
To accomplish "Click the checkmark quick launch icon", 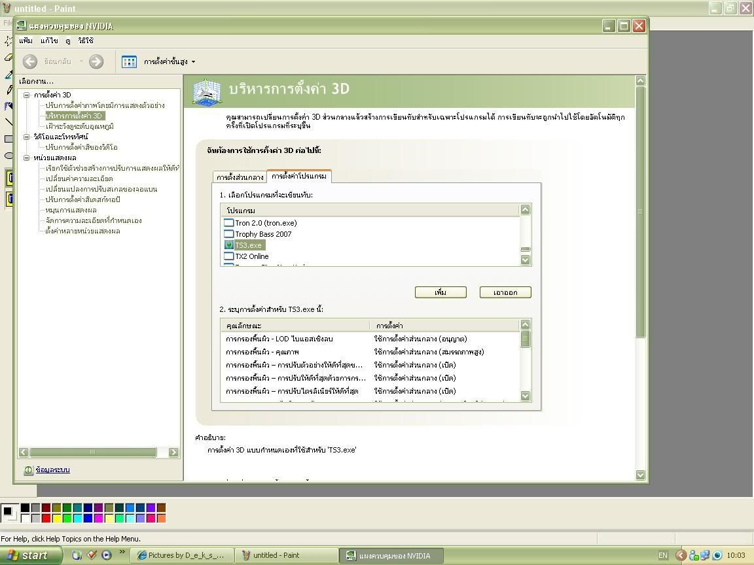I will 92,555.
